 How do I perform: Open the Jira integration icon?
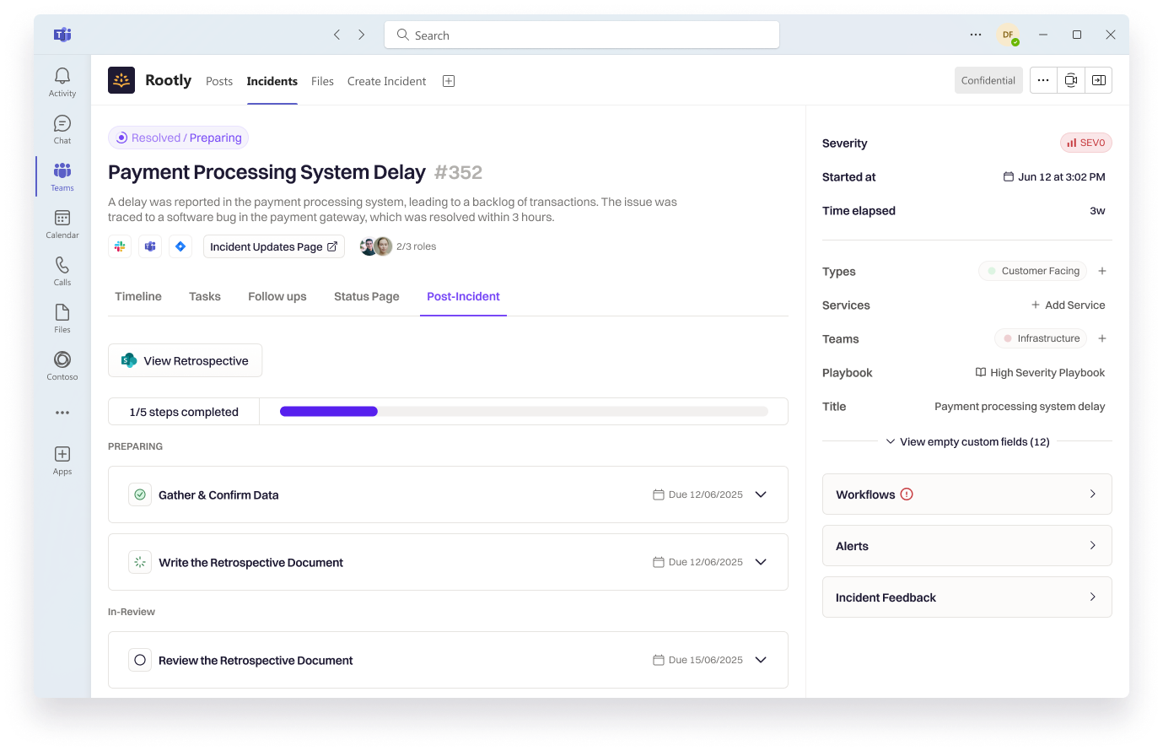[x=180, y=246]
